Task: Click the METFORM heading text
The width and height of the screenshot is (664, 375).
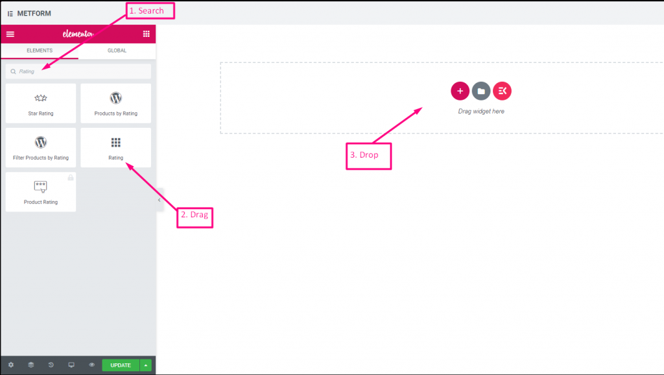Action: (x=34, y=14)
